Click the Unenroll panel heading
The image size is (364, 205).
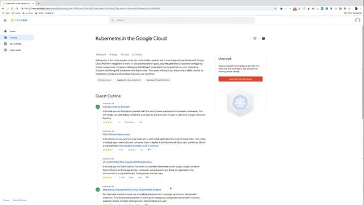(225, 59)
